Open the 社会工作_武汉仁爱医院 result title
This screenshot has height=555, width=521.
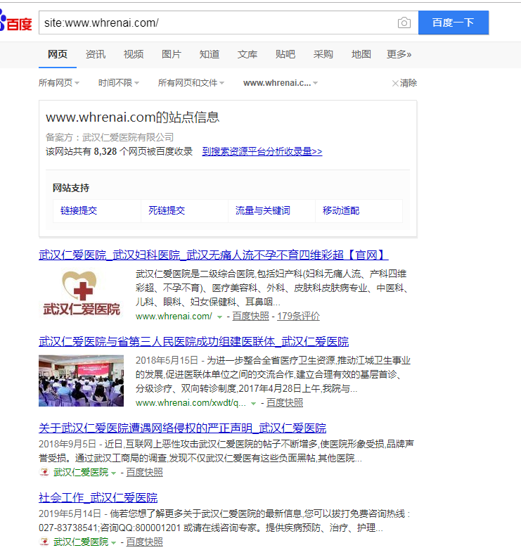coord(98,497)
